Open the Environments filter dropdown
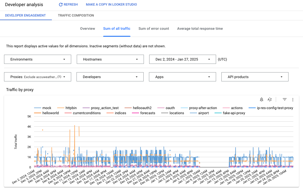This screenshot has height=191, width=303. click(x=37, y=59)
